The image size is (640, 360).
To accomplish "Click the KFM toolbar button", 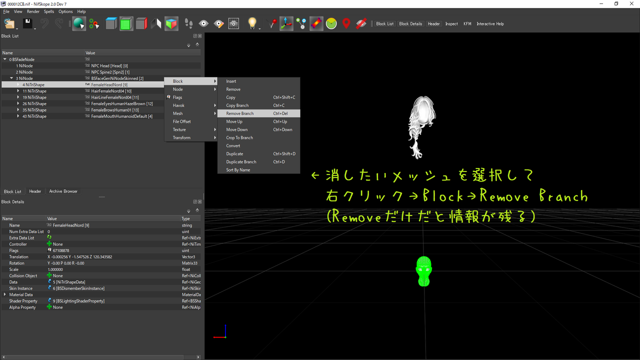I will coord(467,24).
